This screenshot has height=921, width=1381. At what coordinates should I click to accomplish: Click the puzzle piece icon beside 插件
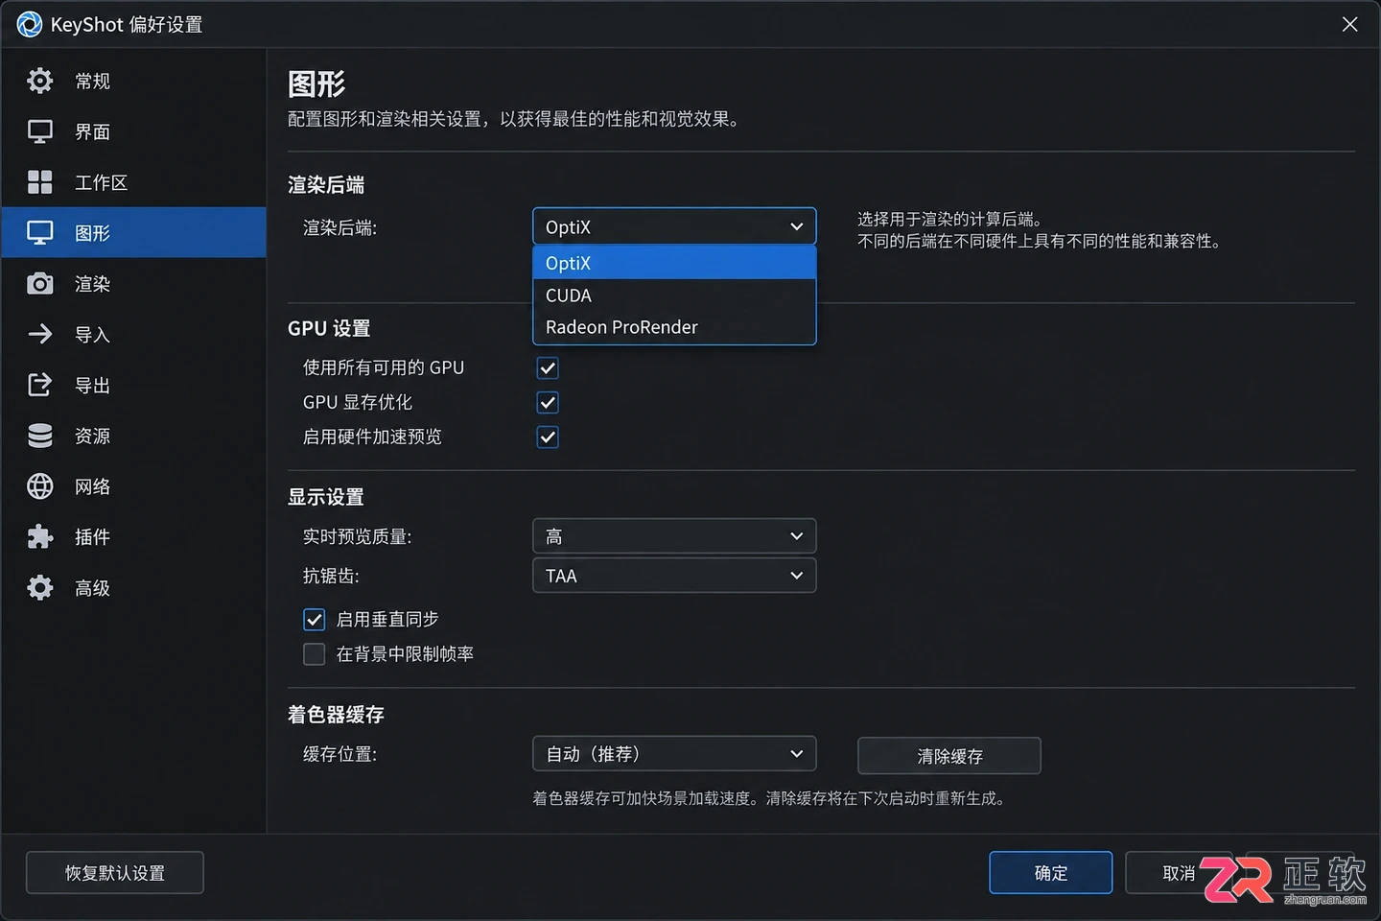tap(40, 536)
